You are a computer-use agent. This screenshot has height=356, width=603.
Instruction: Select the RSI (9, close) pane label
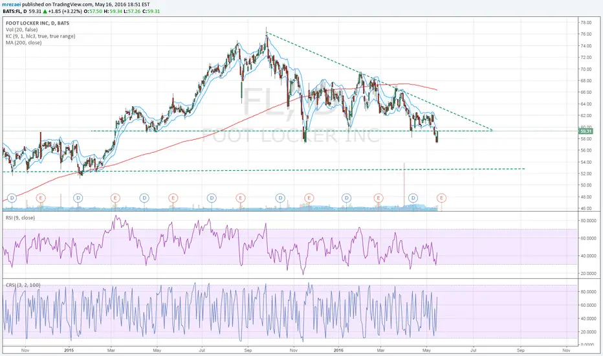click(x=20, y=218)
